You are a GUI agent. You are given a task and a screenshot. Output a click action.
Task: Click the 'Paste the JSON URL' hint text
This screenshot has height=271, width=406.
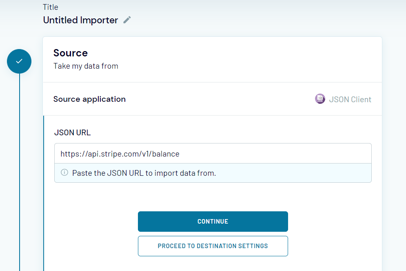pos(144,173)
